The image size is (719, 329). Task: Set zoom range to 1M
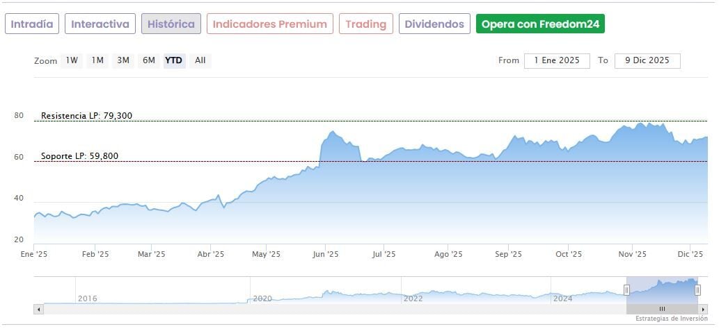(x=97, y=60)
